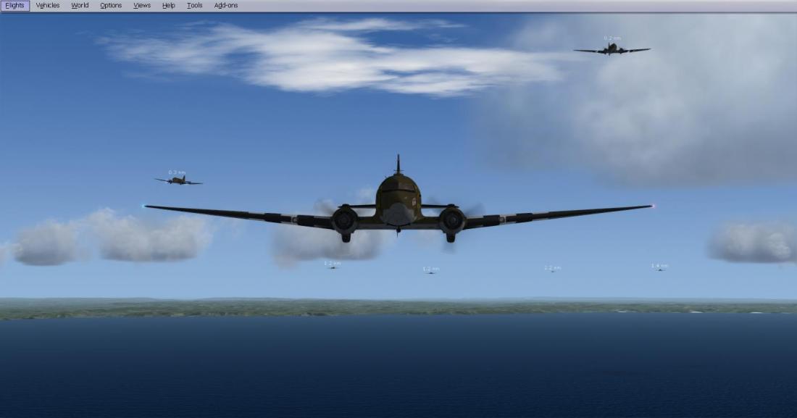Select the distant aircraft labeled 1.4 nm
Viewport: 797px width, 418px height.
pyautogui.click(x=659, y=269)
